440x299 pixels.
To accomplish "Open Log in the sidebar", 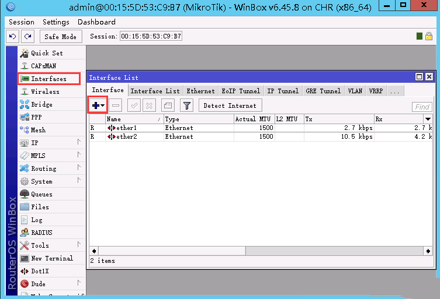I will tap(51, 220).
